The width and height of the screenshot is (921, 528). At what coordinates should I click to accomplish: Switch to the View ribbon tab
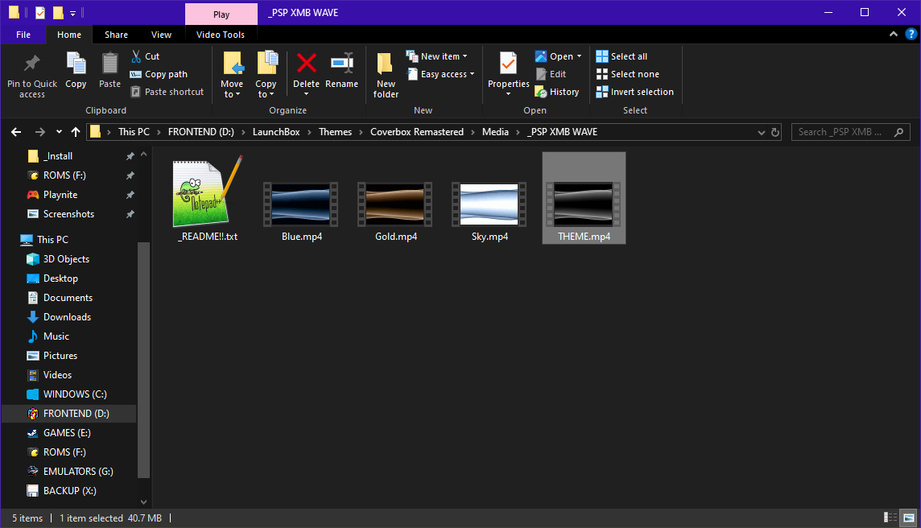162,35
